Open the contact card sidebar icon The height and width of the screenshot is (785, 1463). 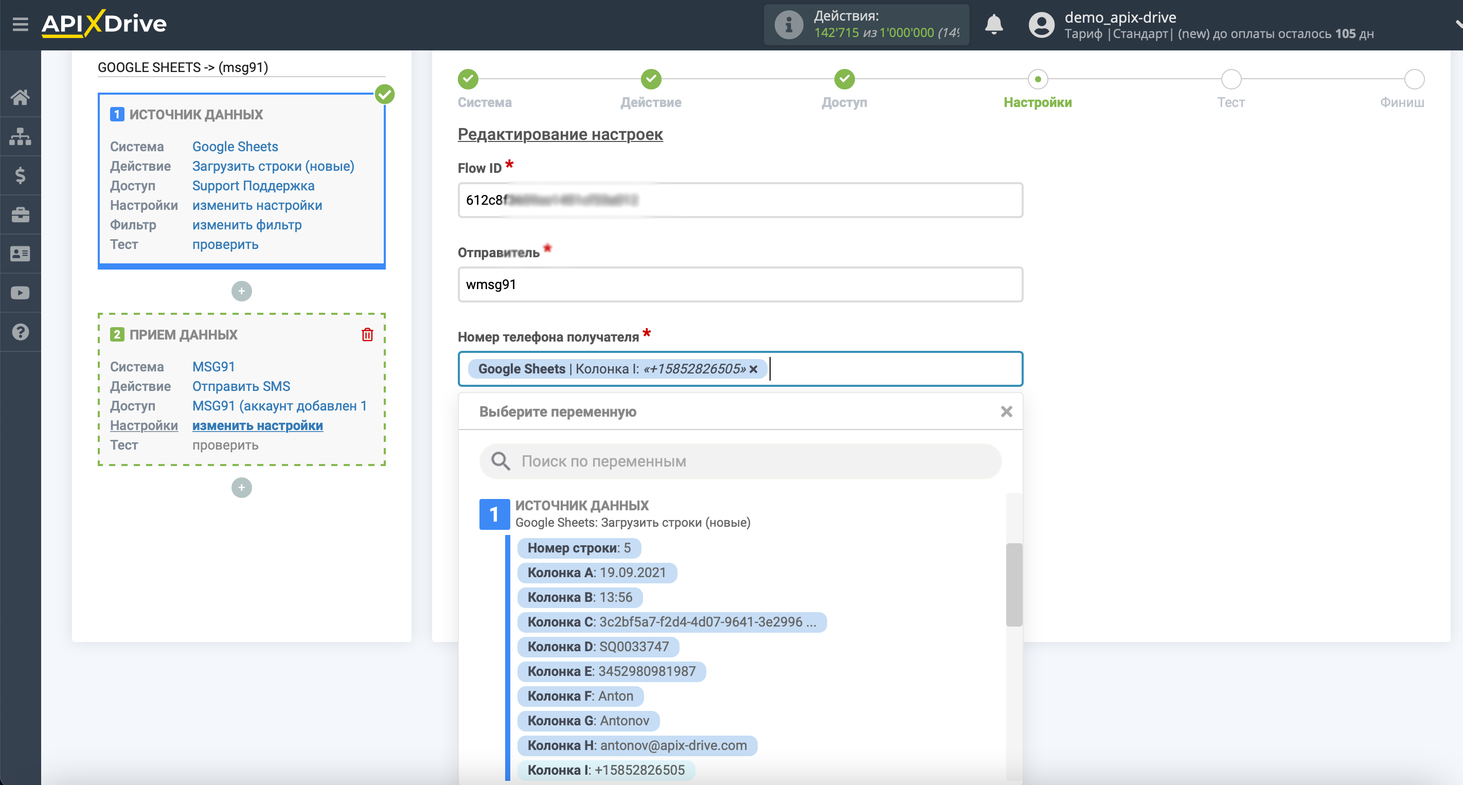(21, 254)
